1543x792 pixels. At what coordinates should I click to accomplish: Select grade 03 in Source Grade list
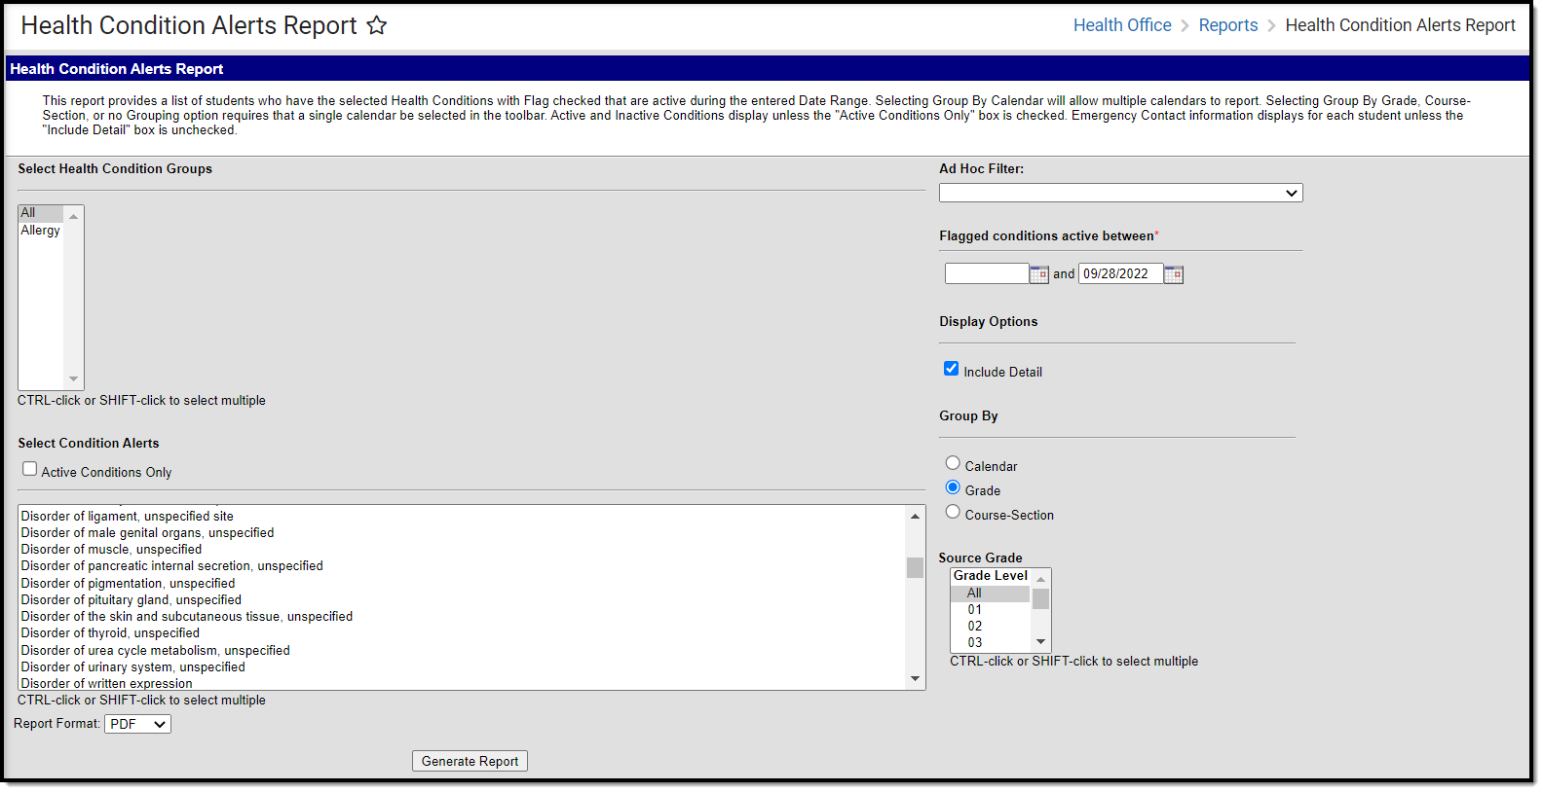(x=990, y=643)
